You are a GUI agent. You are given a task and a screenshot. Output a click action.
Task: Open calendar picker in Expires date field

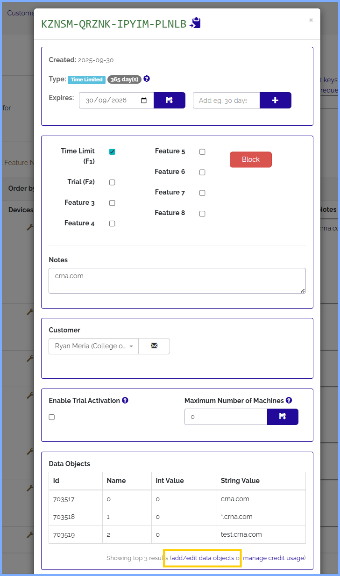tap(144, 101)
